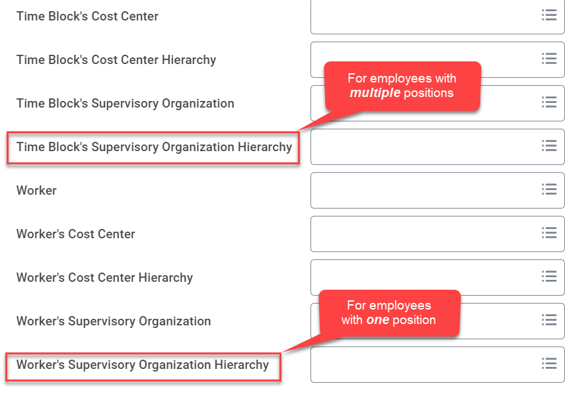Click list icon for Worker's Supervisory Organization

549,320
